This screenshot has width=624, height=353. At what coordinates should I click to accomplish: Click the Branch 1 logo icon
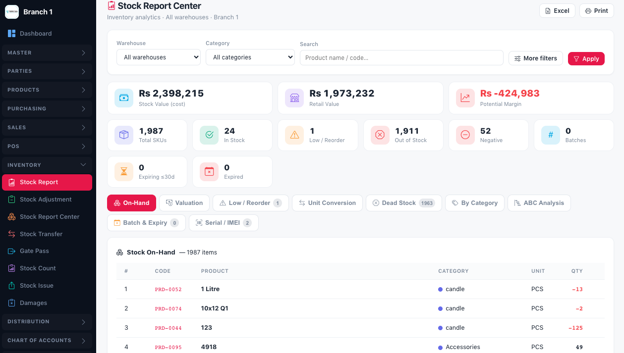tap(12, 12)
